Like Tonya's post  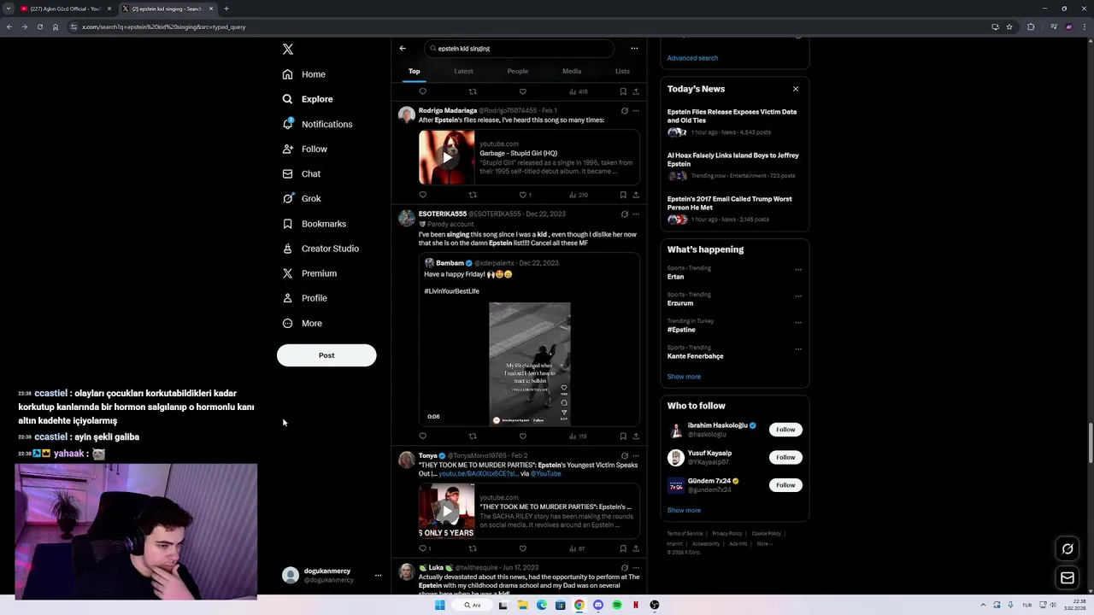[x=523, y=548]
